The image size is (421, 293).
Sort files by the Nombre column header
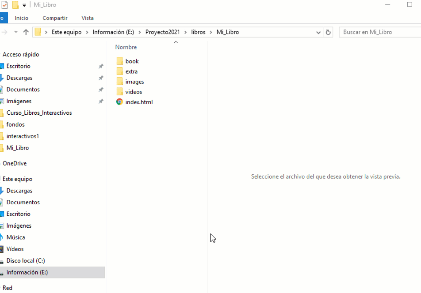(126, 47)
